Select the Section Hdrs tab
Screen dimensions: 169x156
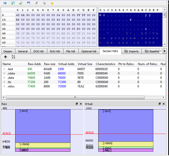[x=110, y=51]
